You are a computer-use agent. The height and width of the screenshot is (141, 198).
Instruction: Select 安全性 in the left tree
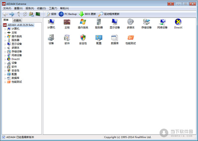click(16, 70)
